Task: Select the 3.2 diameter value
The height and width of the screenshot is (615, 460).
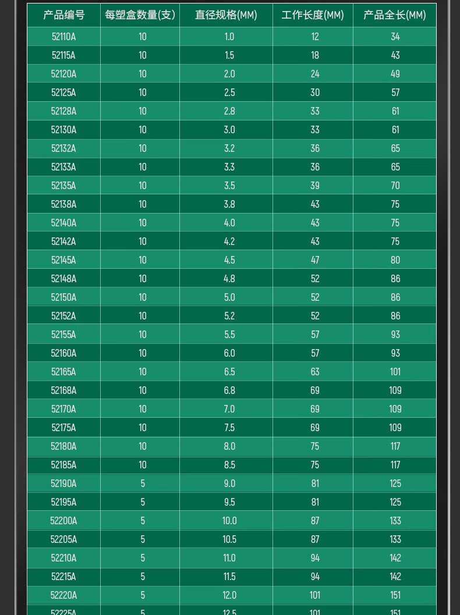Action: click(229, 148)
